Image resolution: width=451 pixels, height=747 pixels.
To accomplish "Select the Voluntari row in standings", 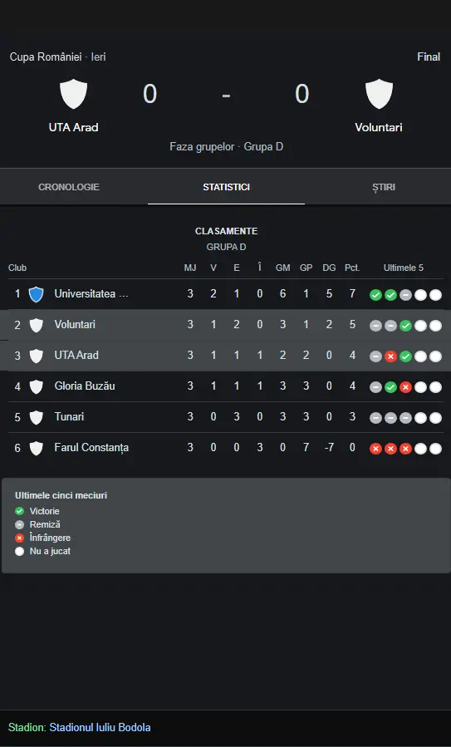I will point(225,326).
